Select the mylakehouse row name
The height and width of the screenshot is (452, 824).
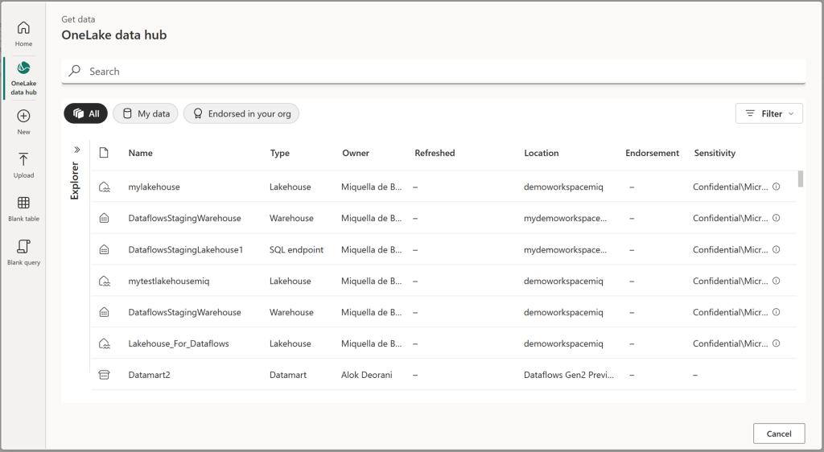[154, 187]
